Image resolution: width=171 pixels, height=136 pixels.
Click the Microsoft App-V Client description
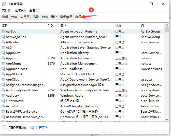pyautogui.click(x=77, y=74)
